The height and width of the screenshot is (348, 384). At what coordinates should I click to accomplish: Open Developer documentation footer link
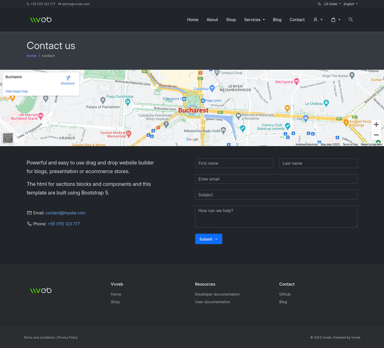click(x=217, y=294)
